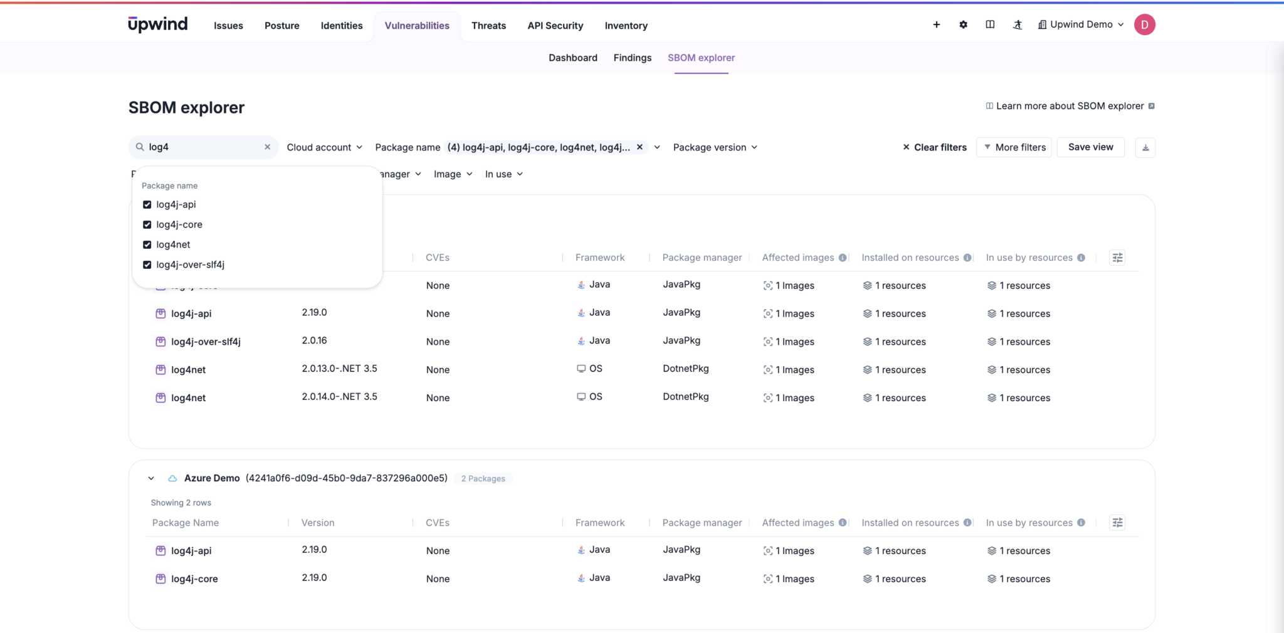Click the download icon next to Save view
The width and height of the screenshot is (1284, 633).
(x=1145, y=147)
